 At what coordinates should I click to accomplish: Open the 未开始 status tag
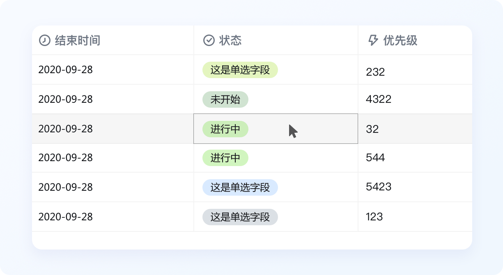225,99
